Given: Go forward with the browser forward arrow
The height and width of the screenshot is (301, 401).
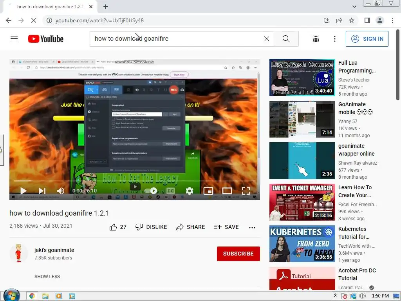Looking at the screenshot, I should point(21,20).
